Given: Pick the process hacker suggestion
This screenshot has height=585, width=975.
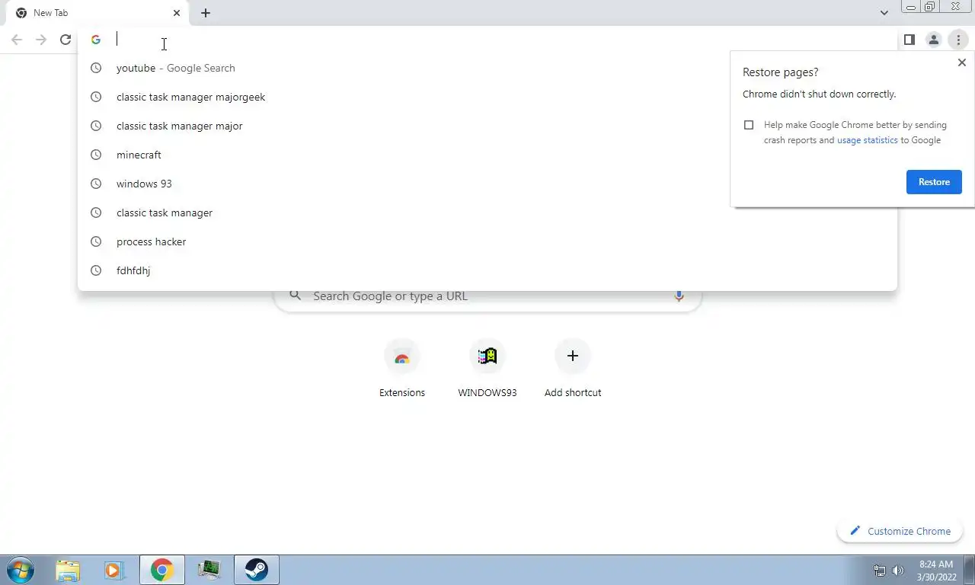Looking at the screenshot, I should 487,241.
